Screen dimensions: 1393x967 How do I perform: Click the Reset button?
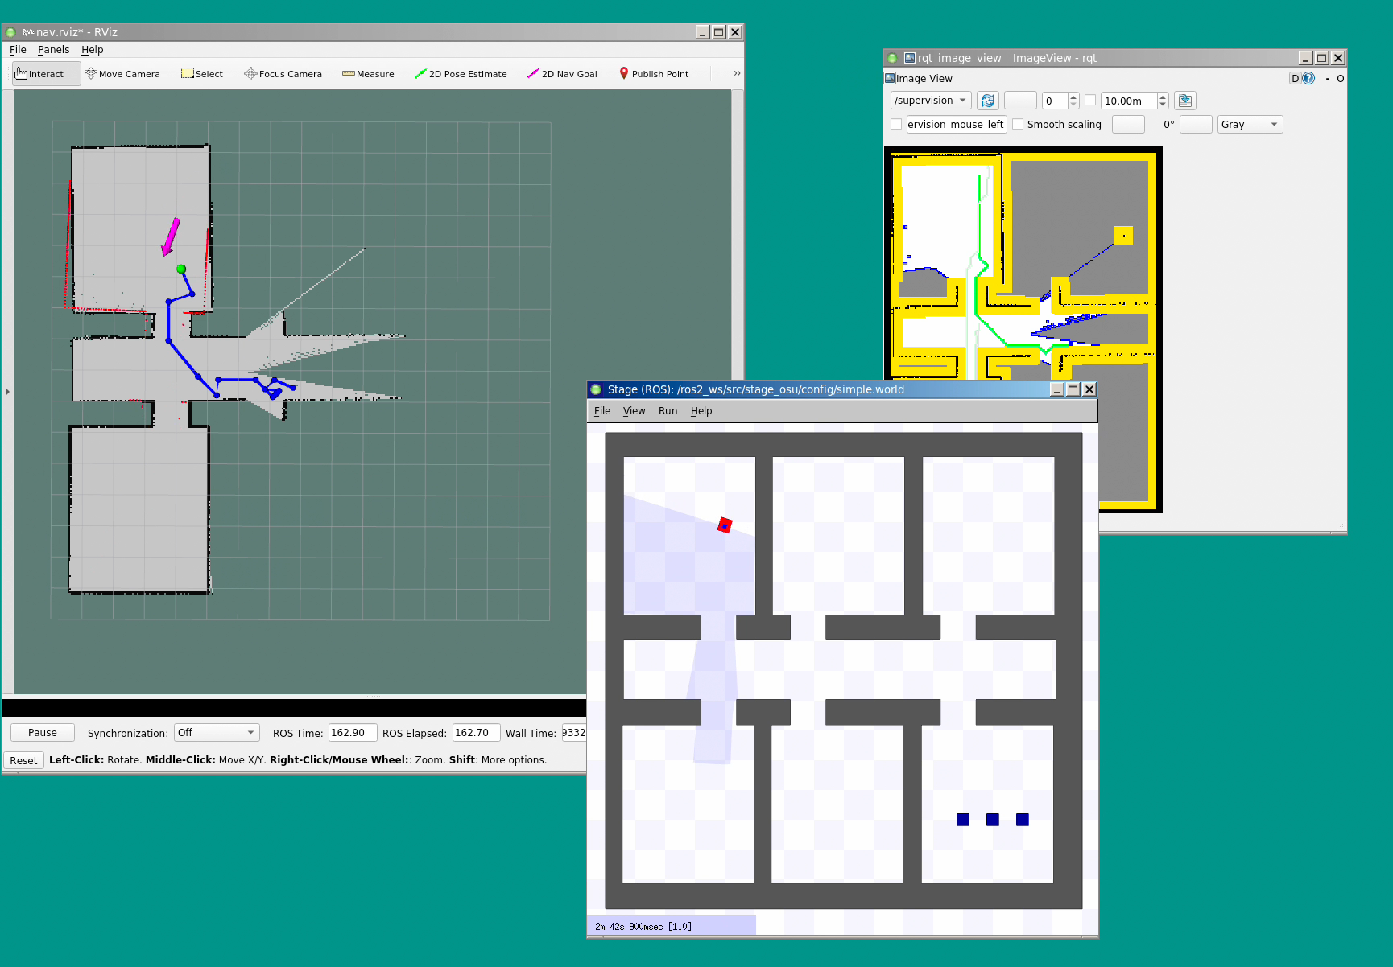(23, 760)
